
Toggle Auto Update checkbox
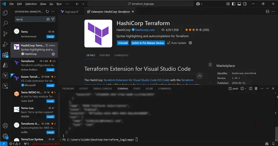click(168, 43)
